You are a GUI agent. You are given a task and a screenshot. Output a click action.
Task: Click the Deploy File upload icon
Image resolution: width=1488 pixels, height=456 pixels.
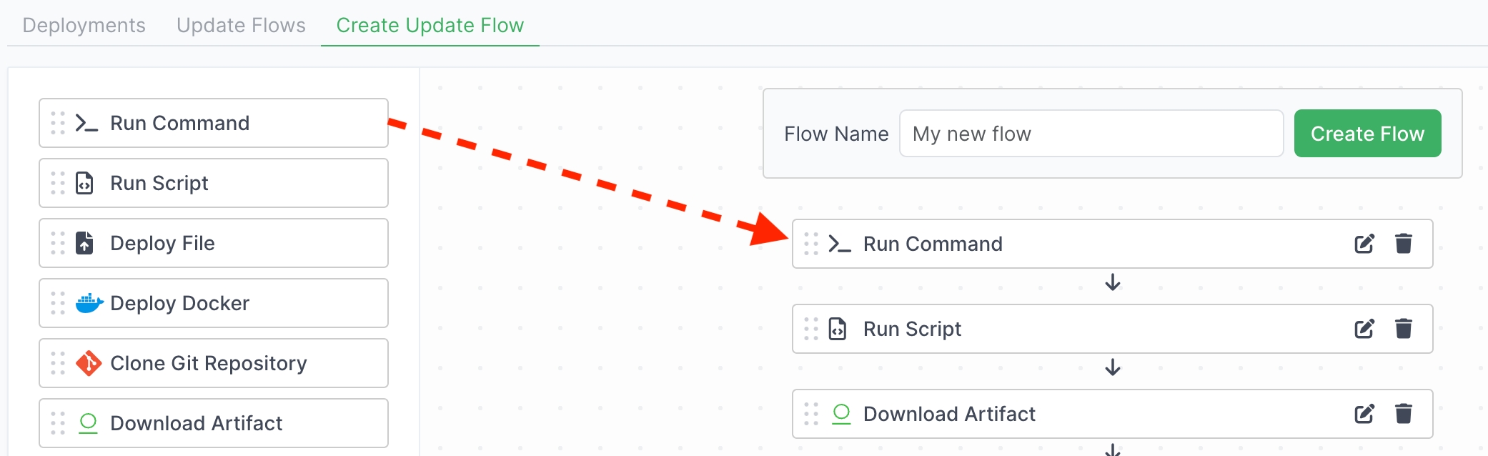tap(85, 243)
